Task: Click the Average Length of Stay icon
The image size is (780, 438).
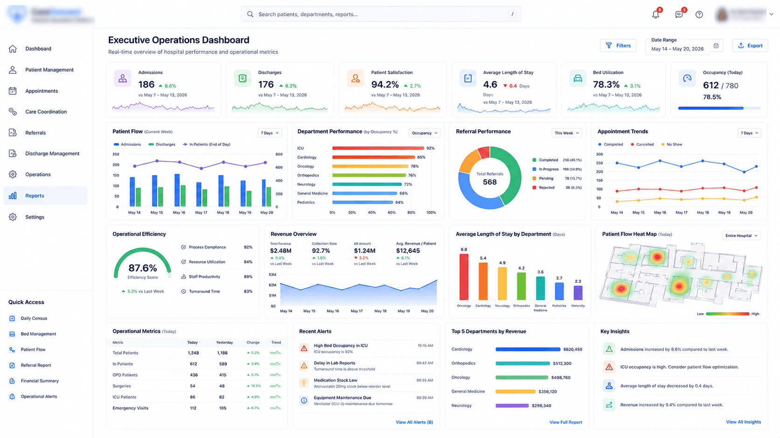Action: 468,79
